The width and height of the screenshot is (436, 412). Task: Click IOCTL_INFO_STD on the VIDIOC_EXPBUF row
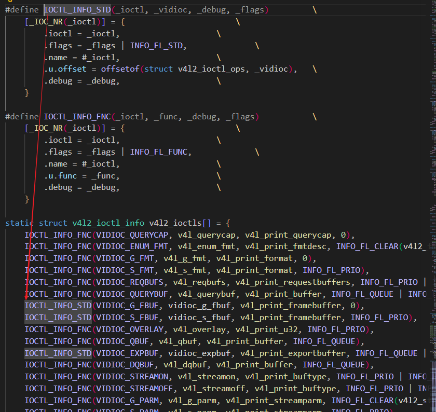point(58,353)
